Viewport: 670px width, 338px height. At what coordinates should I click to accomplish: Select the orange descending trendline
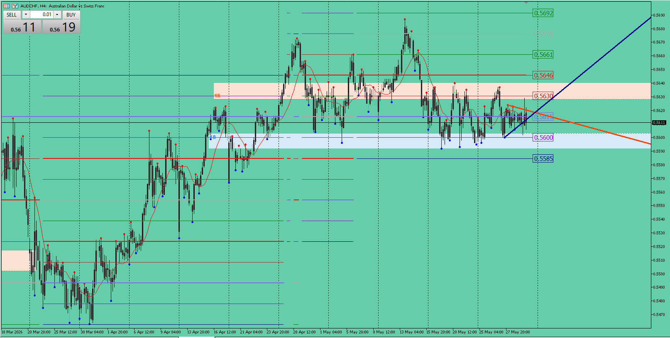[x=579, y=124]
